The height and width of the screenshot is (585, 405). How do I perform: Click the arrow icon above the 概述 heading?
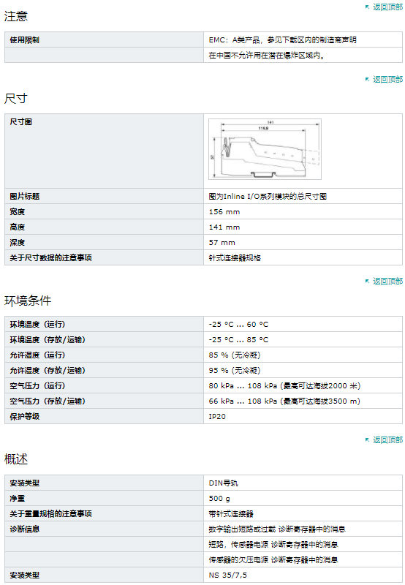tap(367, 439)
